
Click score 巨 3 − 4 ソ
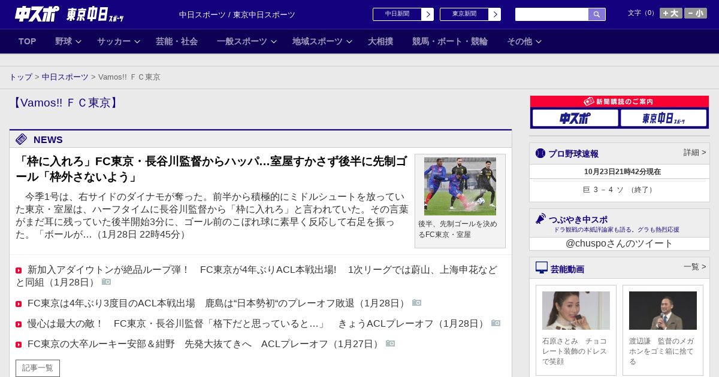[620, 190]
